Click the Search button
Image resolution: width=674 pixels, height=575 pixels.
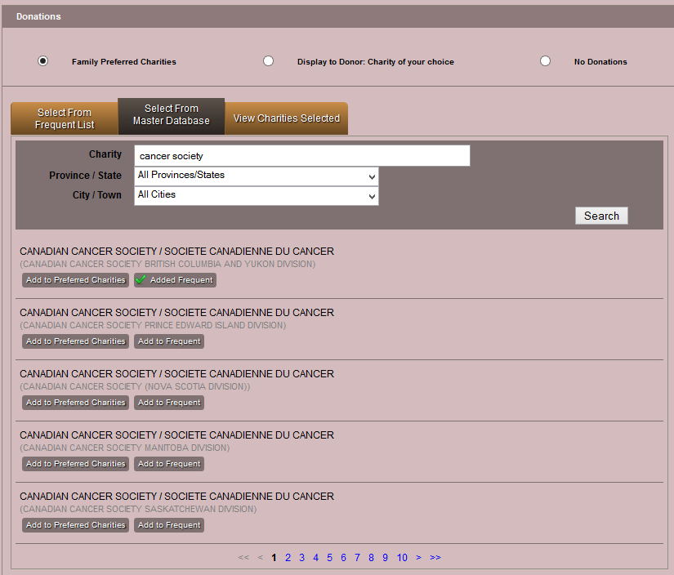pyautogui.click(x=601, y=216)
